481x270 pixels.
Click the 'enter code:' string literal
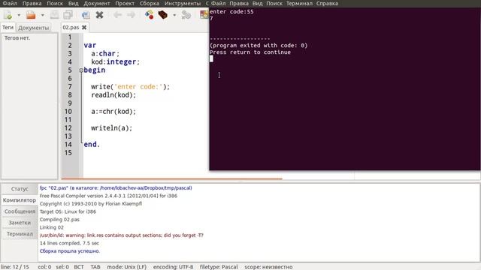point(138,87)
